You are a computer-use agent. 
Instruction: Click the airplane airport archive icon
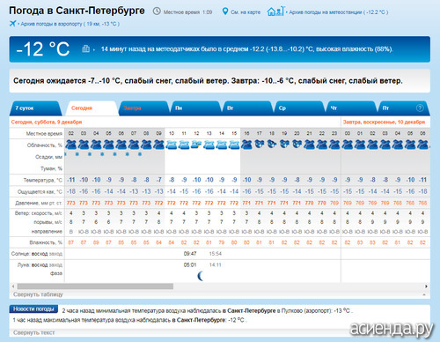click(12, 23)
